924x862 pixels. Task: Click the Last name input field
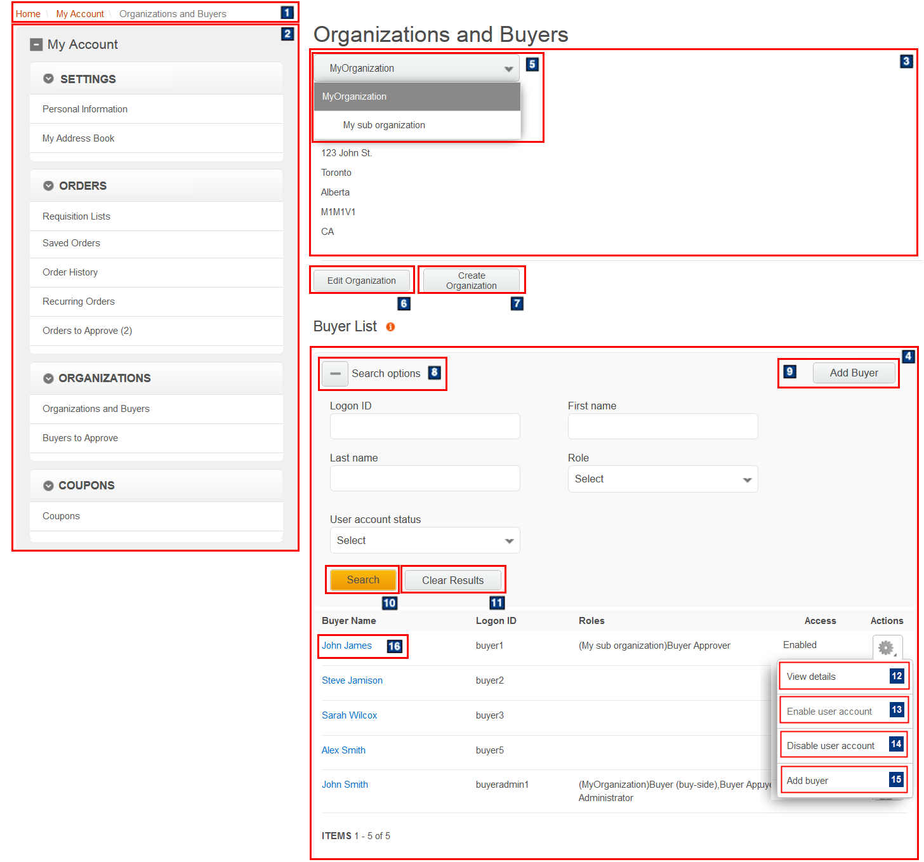pos(424,478)
